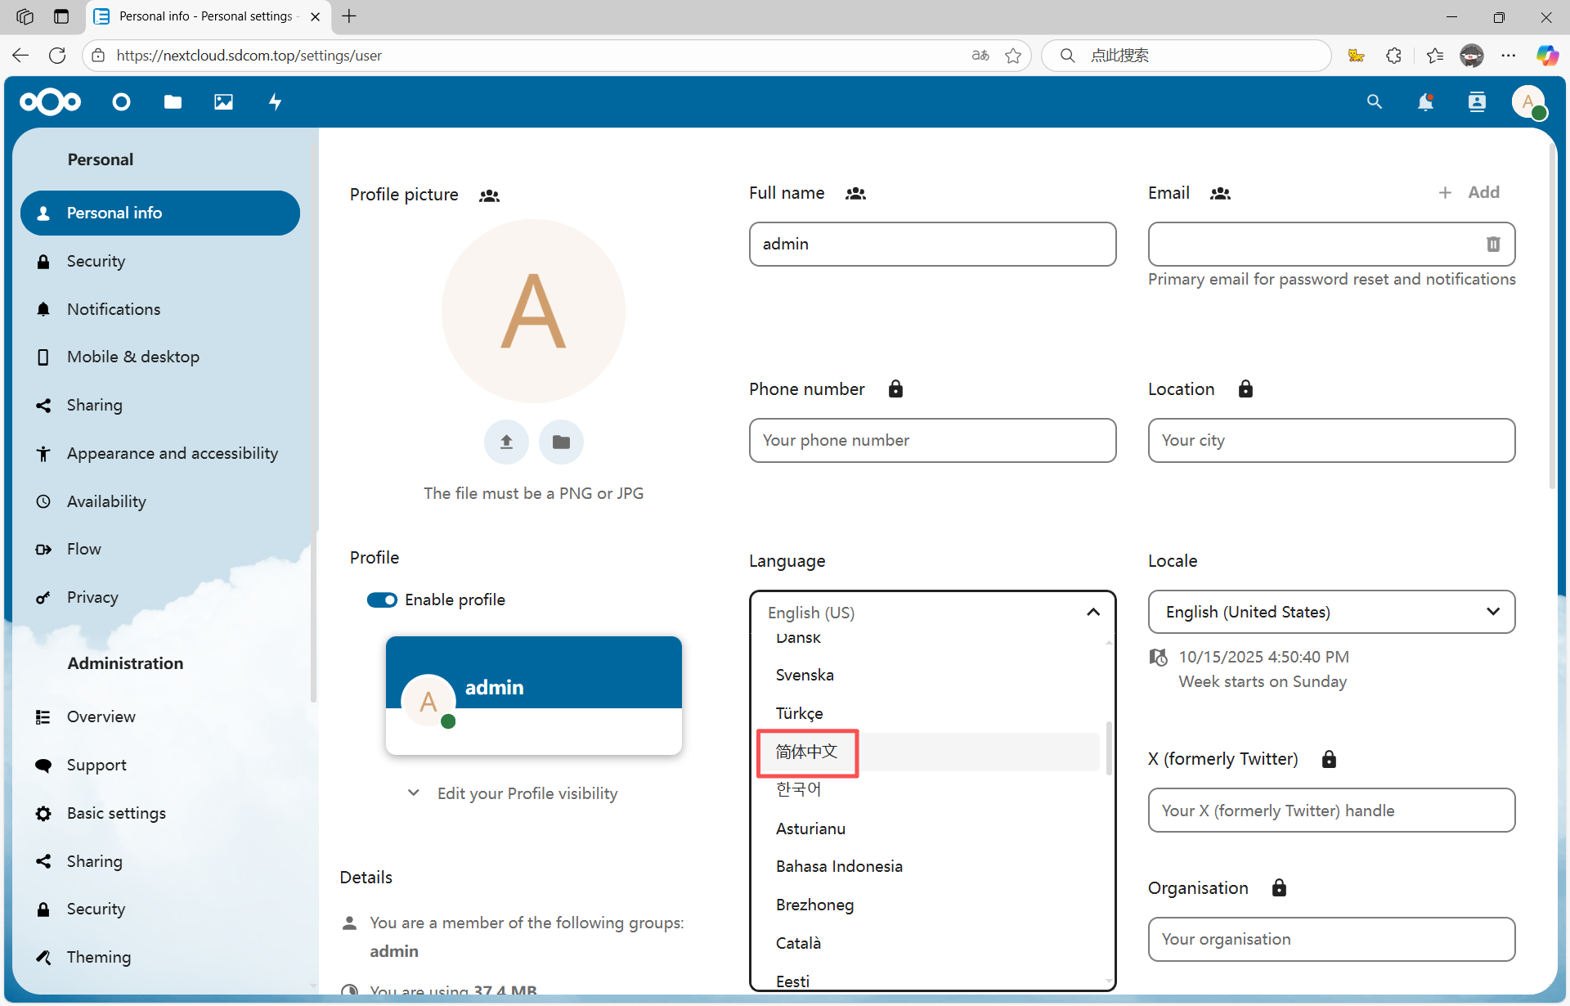Image resolution: width=1570 pixels, height=1006 pixels.
Task: Click the upload profile picture icon
Action: pyautogui.click(x=506, y=442)
